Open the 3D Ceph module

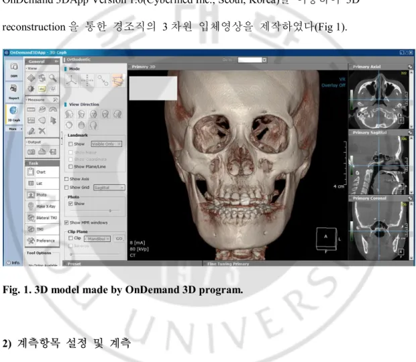(14, 113)
